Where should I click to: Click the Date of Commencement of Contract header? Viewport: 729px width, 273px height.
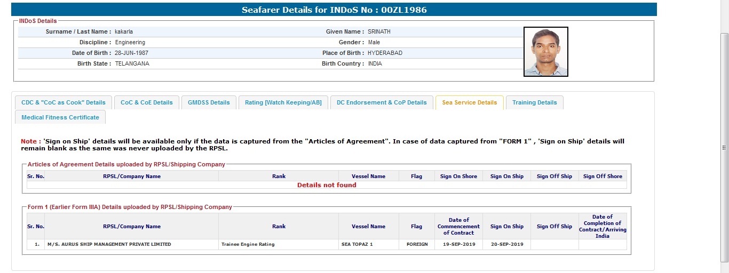click(458, 226)
